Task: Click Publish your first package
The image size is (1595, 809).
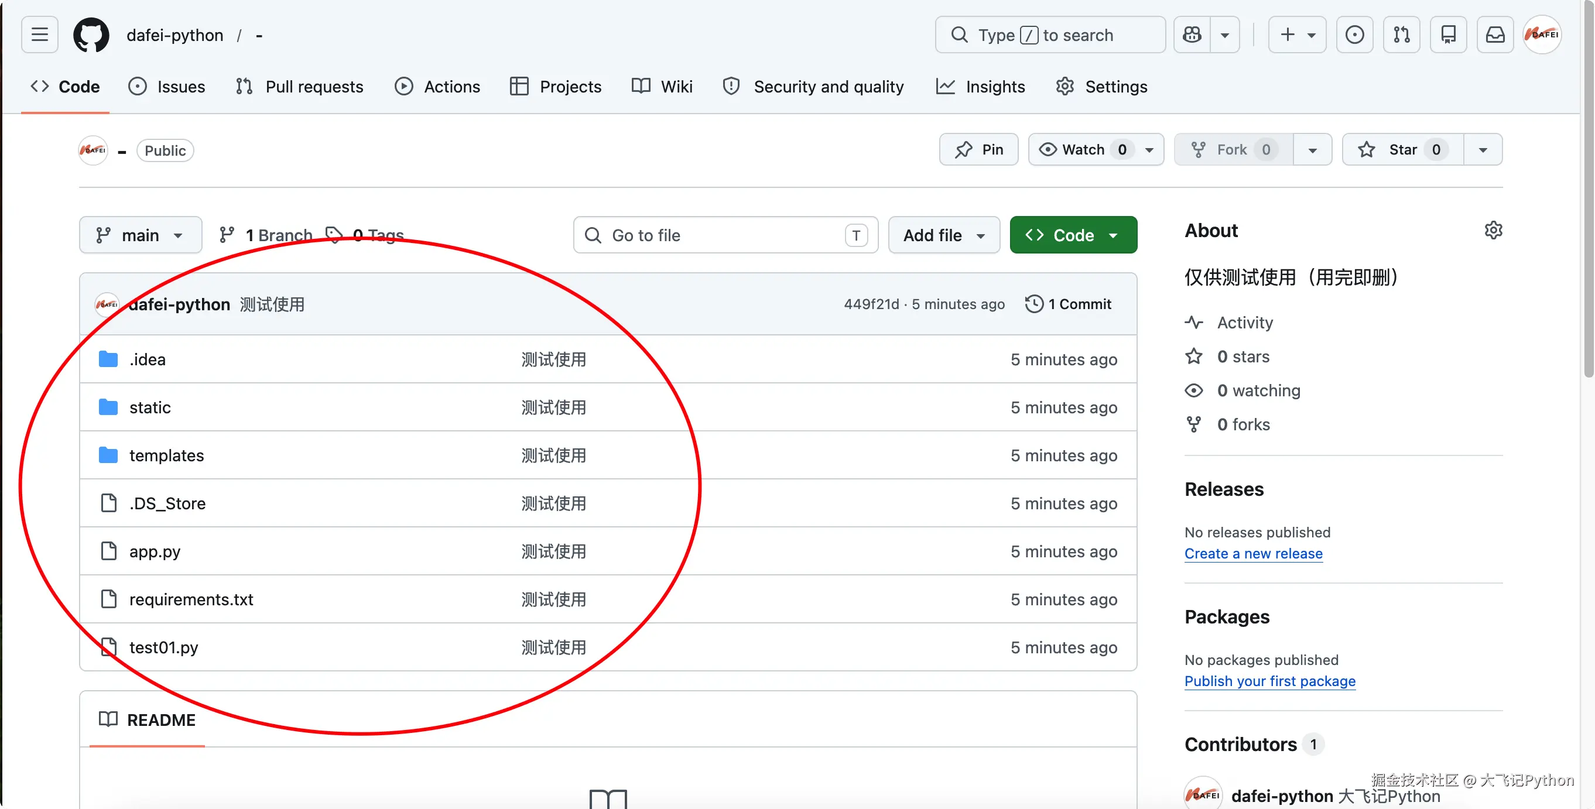Action: (x=1270, y=680)
